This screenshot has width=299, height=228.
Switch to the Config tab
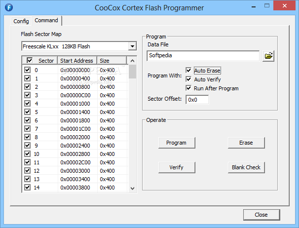click(x=21, y=21)
